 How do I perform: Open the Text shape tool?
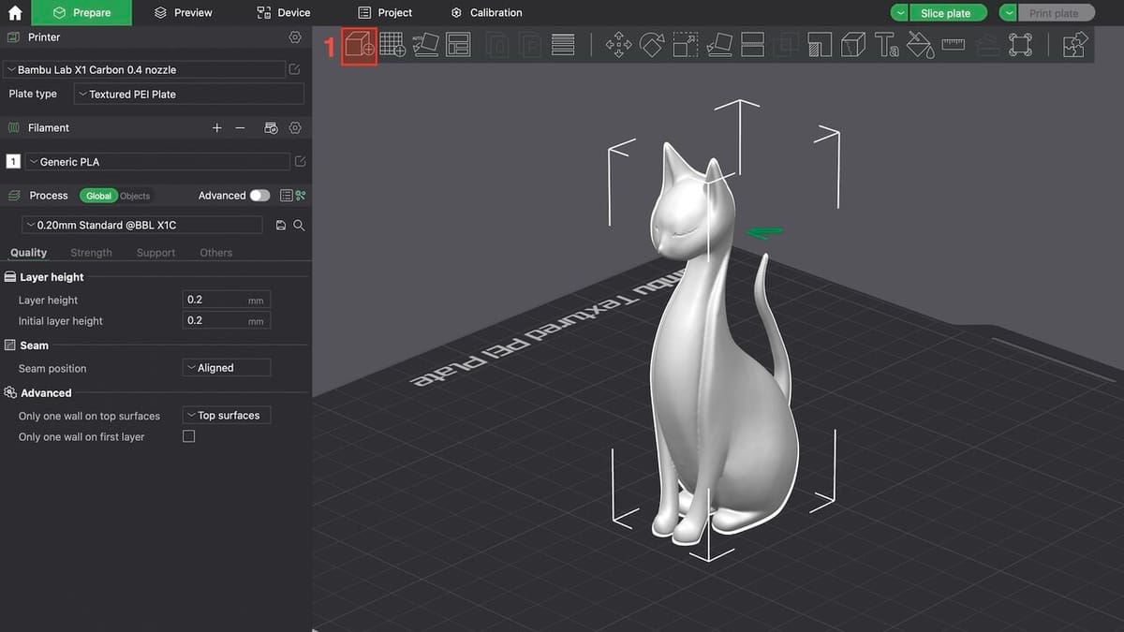coord(886,45)
